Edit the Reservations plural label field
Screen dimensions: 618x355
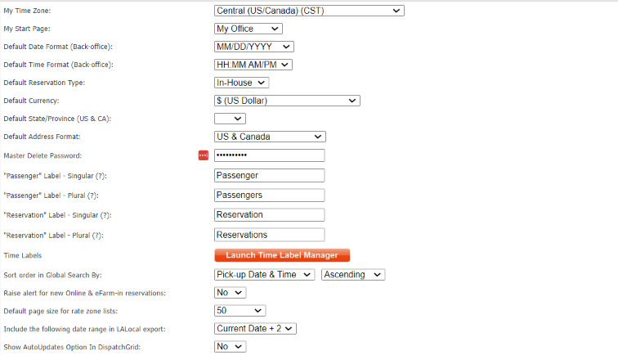[x=270, y=235]
